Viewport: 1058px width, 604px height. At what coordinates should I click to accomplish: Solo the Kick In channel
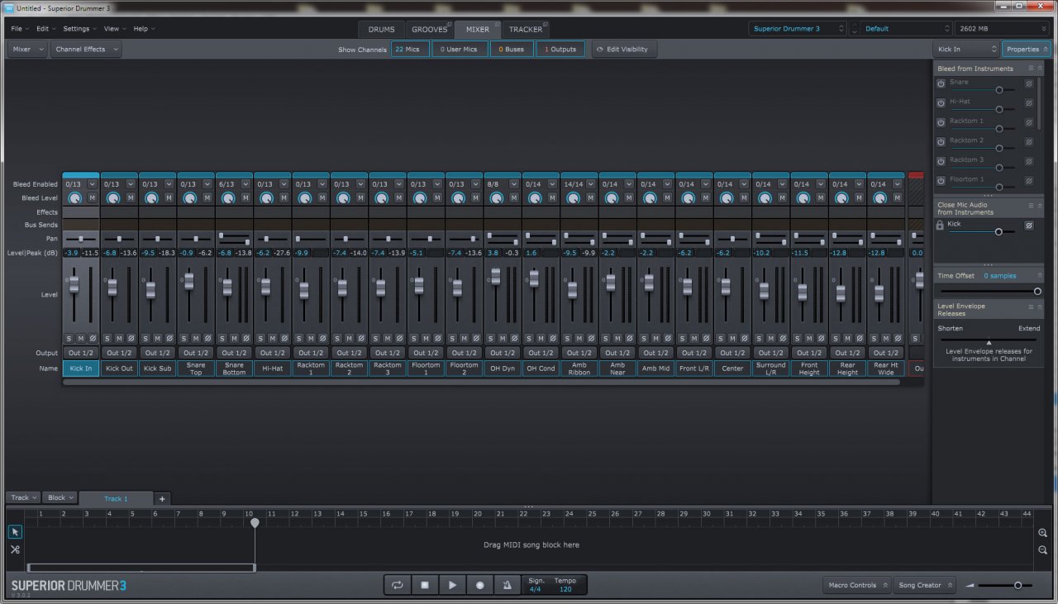pyautogui.click(x=69, y=338)
